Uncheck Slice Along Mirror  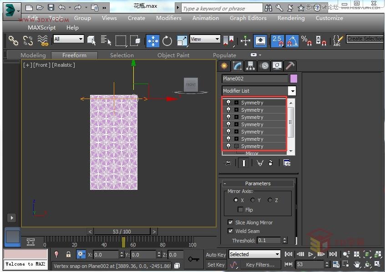tap(230, 223)
